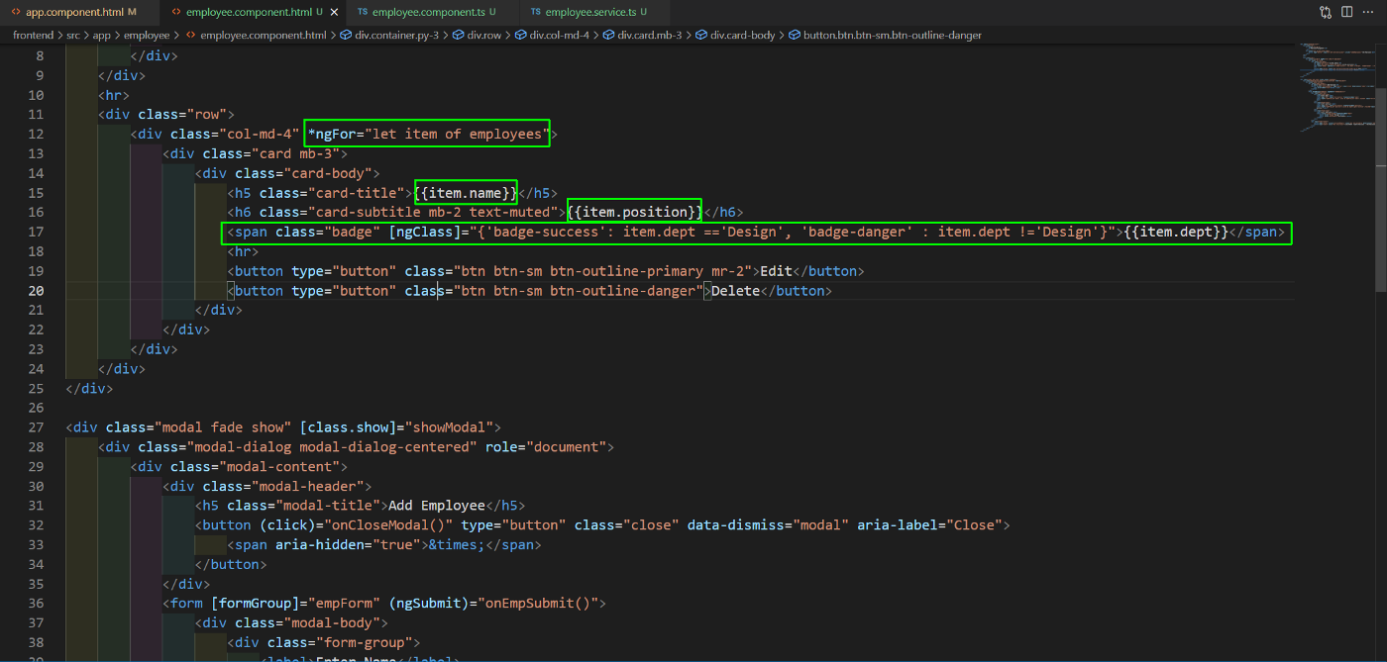This screenshot has width=1387, height=662.
Task: Place cursor on onCloseModal() handler
Action: [x=388, y=524]
